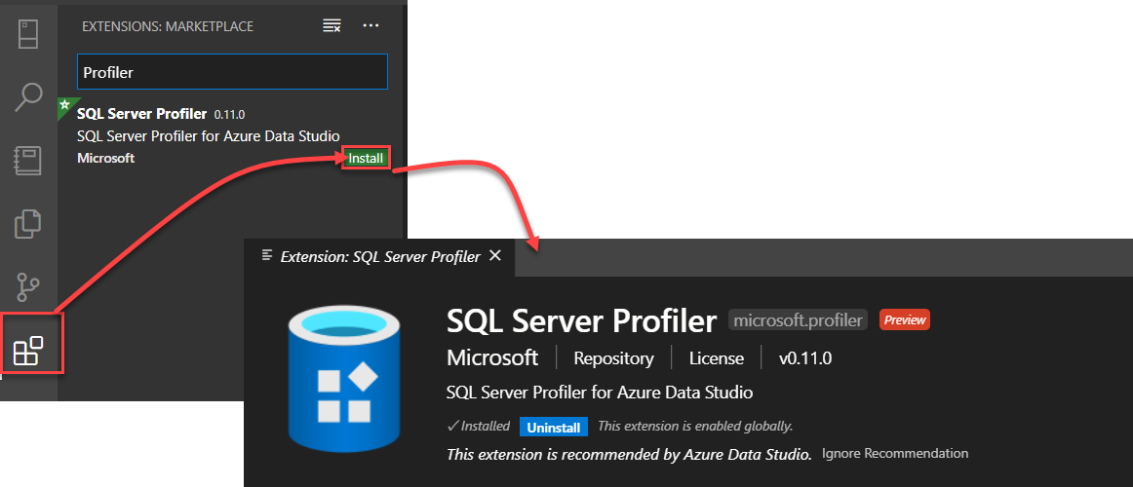
Task: Open the Extensions panel more actions menu
Action: tap(371, 25)
